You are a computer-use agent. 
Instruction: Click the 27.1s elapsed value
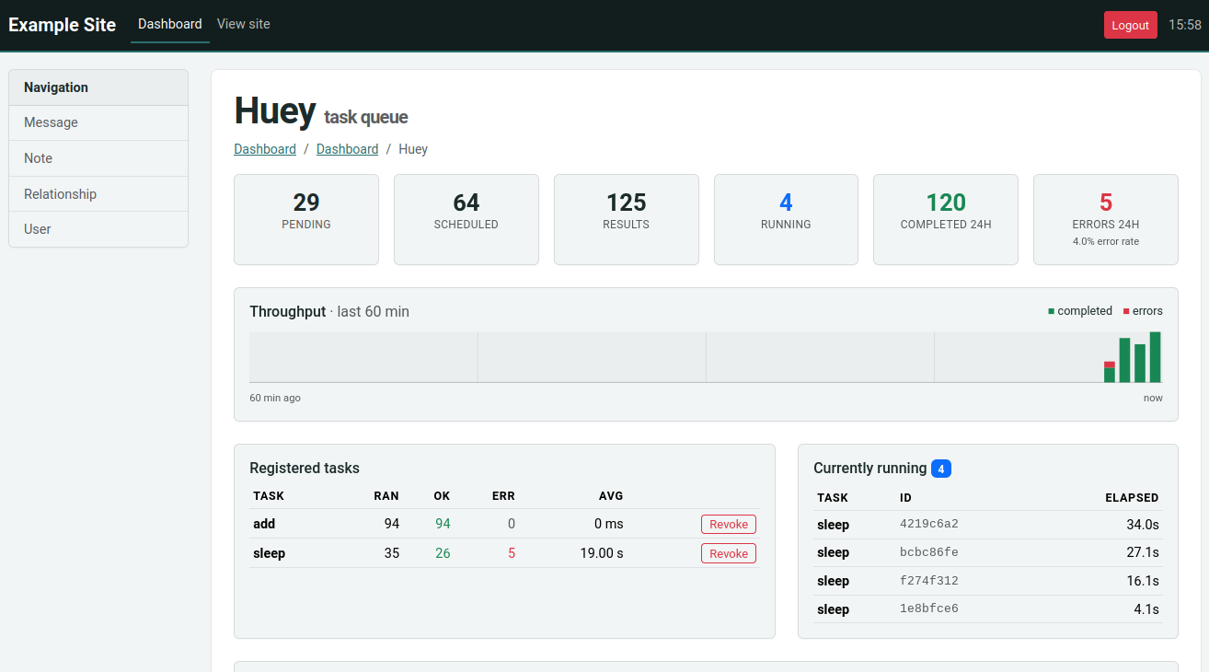[1143, 552]
